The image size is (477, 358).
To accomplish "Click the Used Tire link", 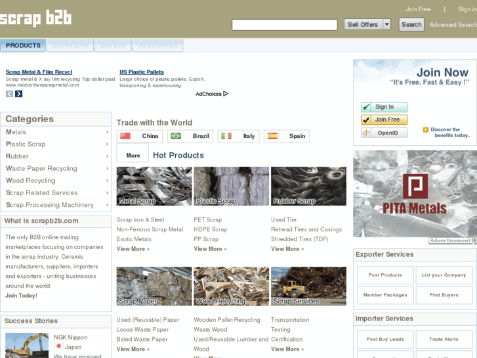I will tap(284, 219).
